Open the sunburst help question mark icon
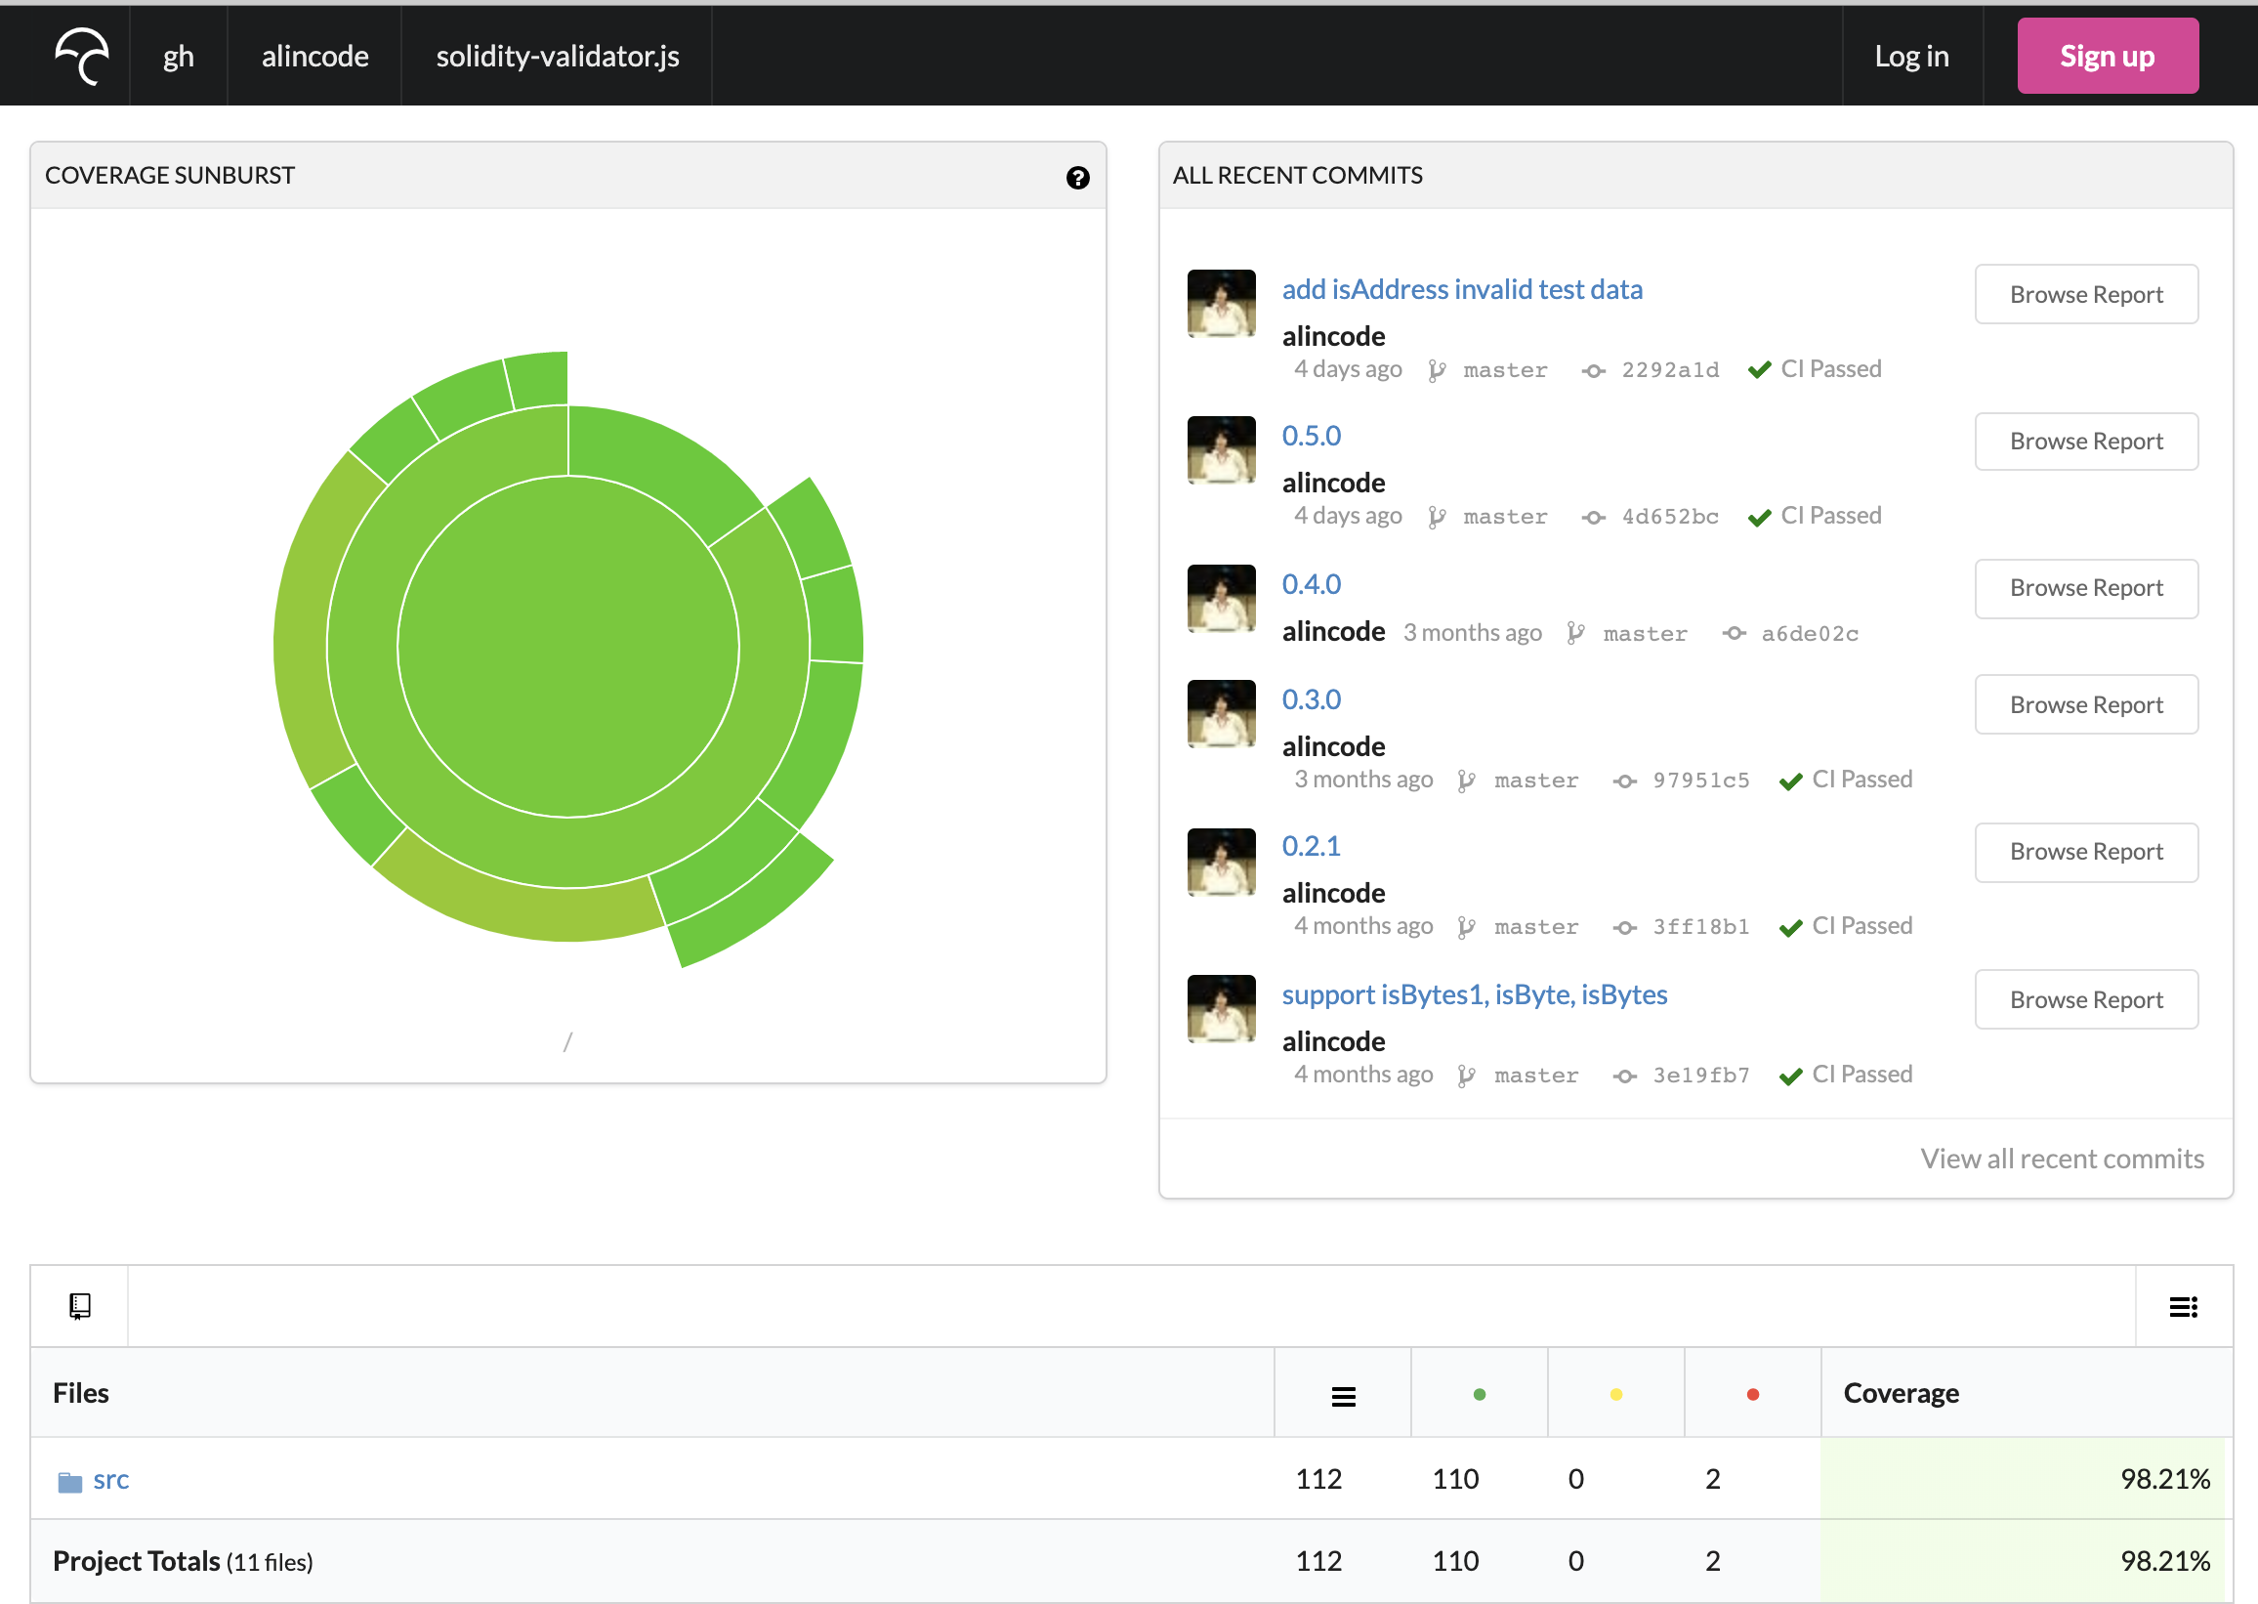2258x1604 pixels. (1077, 178)
